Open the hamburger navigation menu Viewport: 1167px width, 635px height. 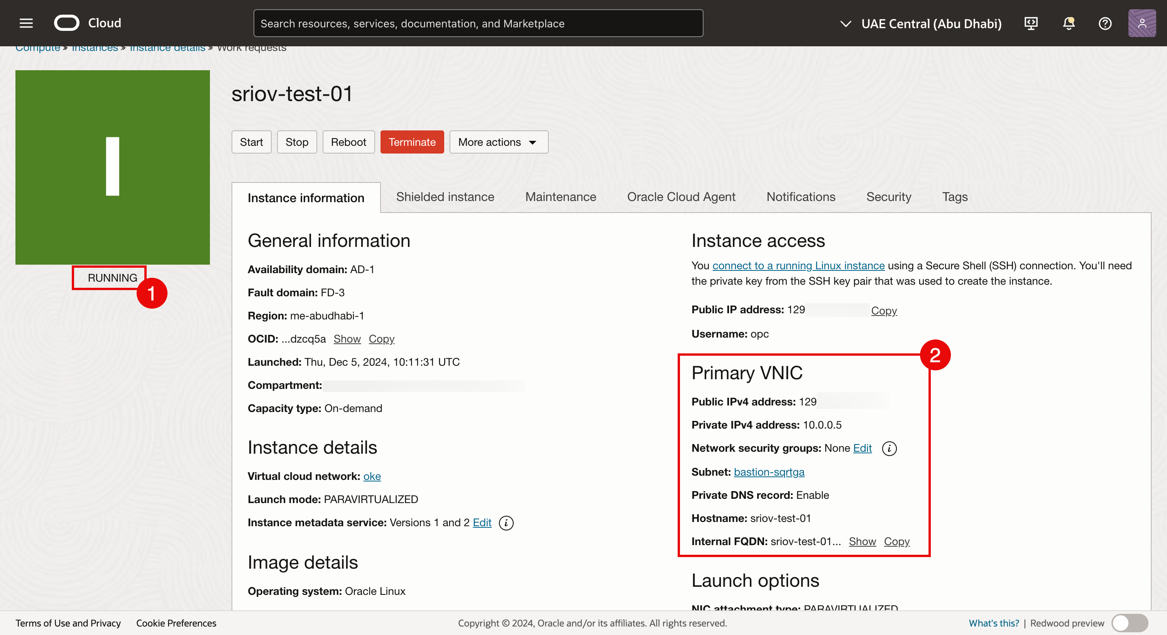tap(26, 23)
